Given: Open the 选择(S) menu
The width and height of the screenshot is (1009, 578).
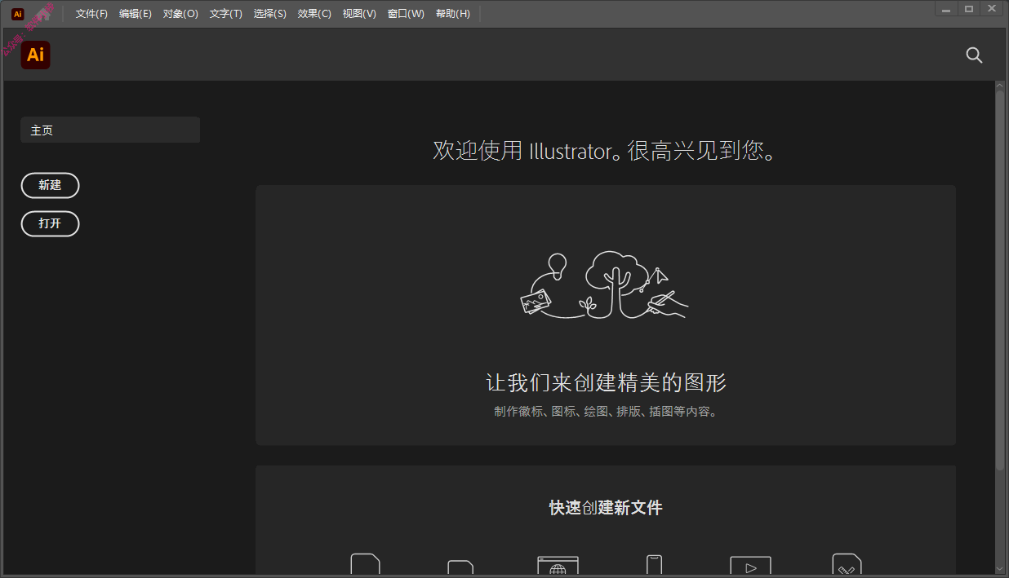Looking at the screenshot, I should click(x=270, y=14).
